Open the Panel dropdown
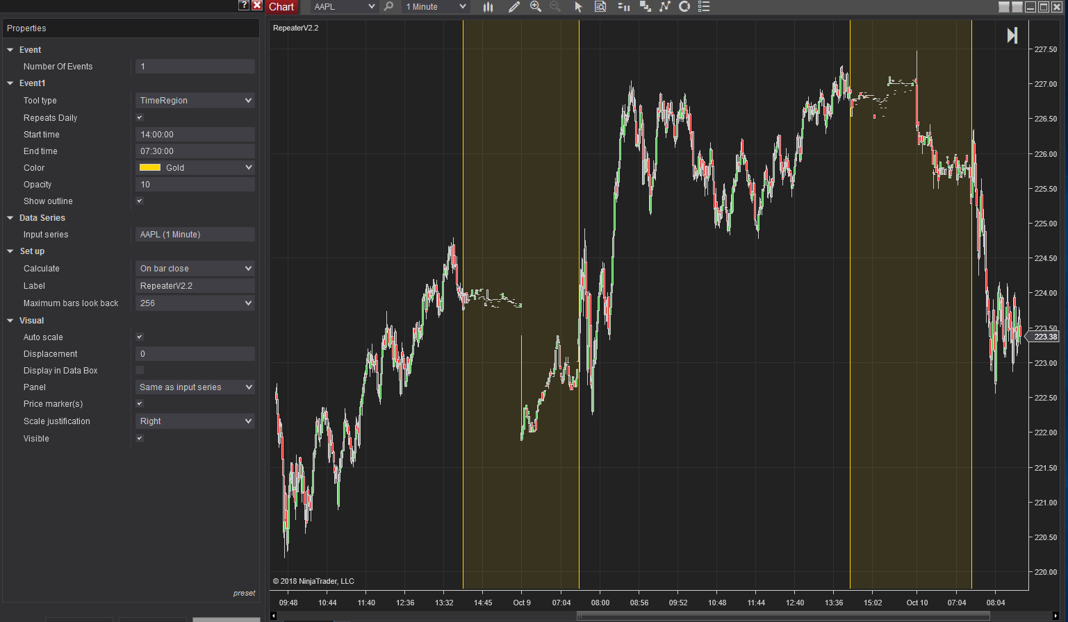Image resolution: width=1068 pixels, height=622 pixels. (195, 387)
